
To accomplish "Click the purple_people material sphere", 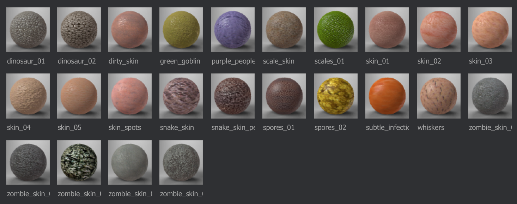I will pyautogui.click(x=233, y=30).
